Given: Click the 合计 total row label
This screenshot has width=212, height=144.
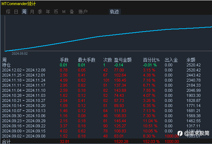Looking at the screenshot, I should click(x=6, y=141).
